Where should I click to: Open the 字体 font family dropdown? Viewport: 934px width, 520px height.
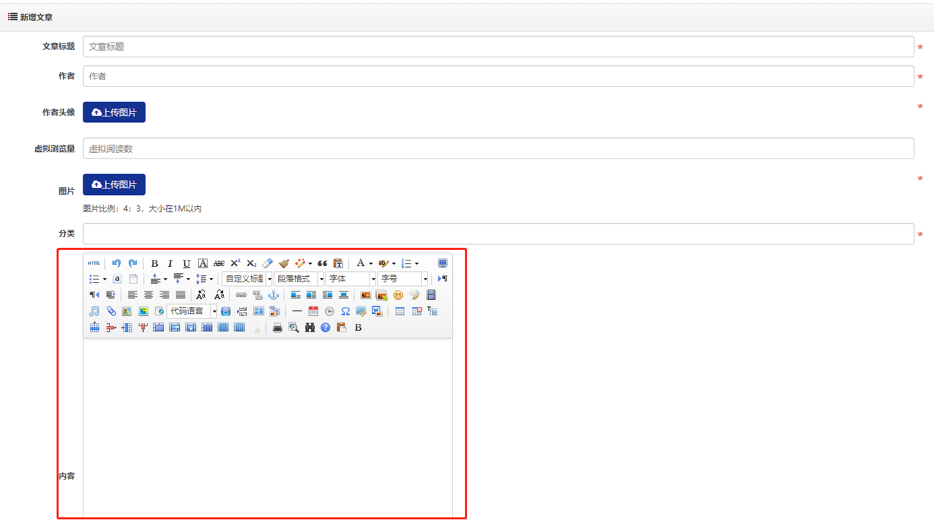click(x=350, y=278)
